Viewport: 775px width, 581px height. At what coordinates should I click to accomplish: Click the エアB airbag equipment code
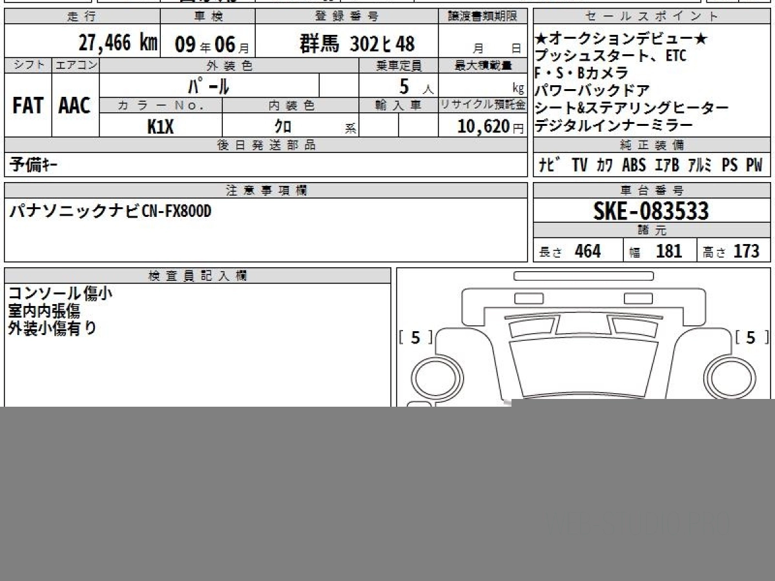[666, 165]
